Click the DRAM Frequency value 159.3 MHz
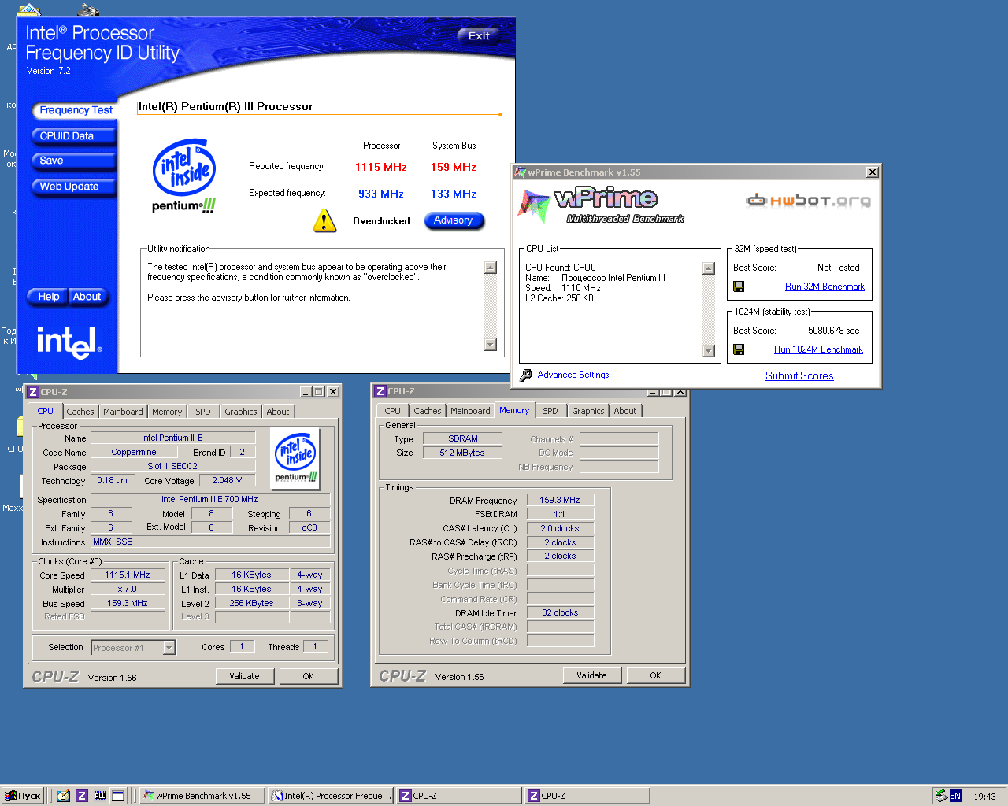 560,500
